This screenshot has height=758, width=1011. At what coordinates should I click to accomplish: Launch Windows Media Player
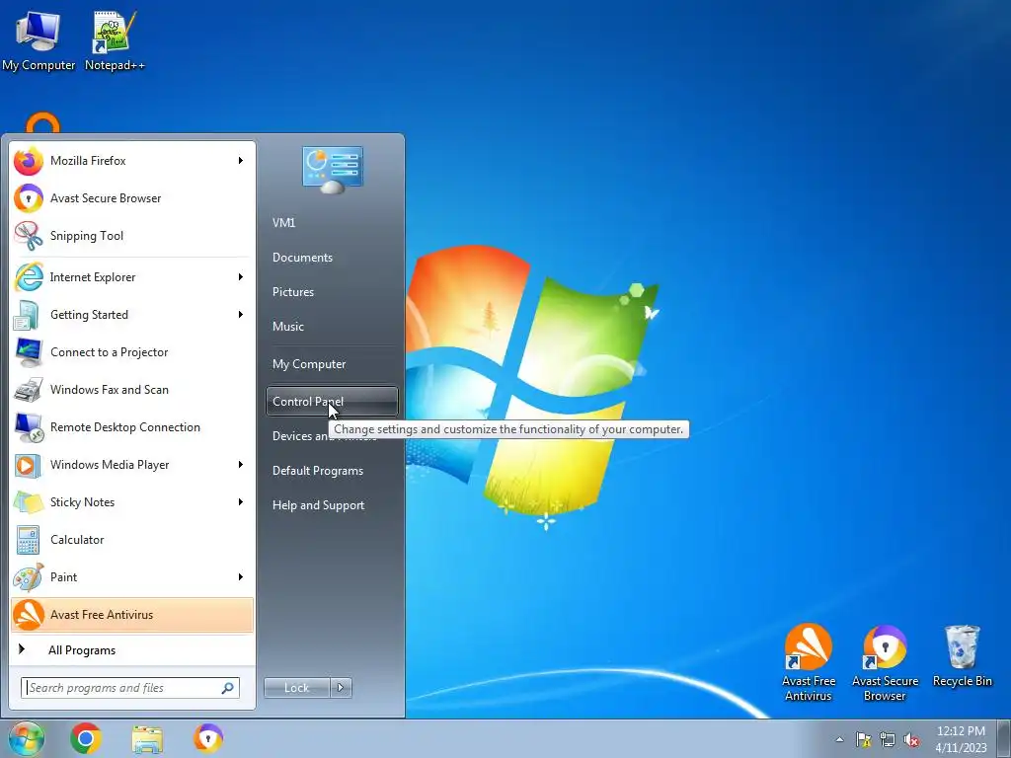coord(131,465)
